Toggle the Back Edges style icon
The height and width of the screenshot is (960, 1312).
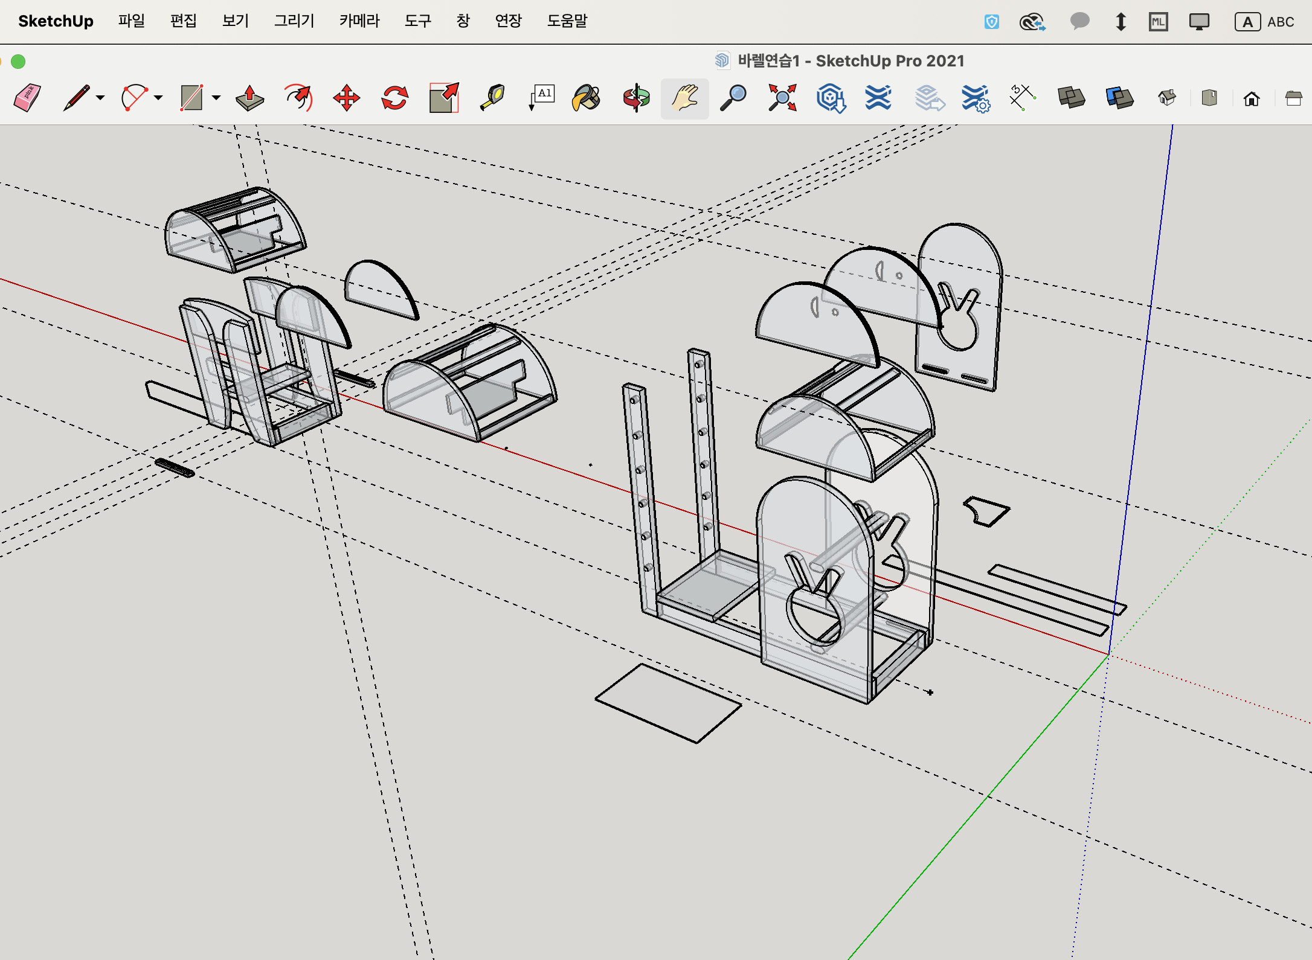[1119, 98]
